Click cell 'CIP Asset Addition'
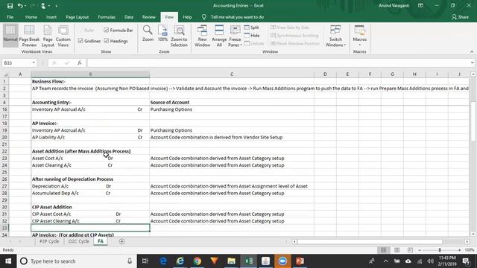 point(90,207)
